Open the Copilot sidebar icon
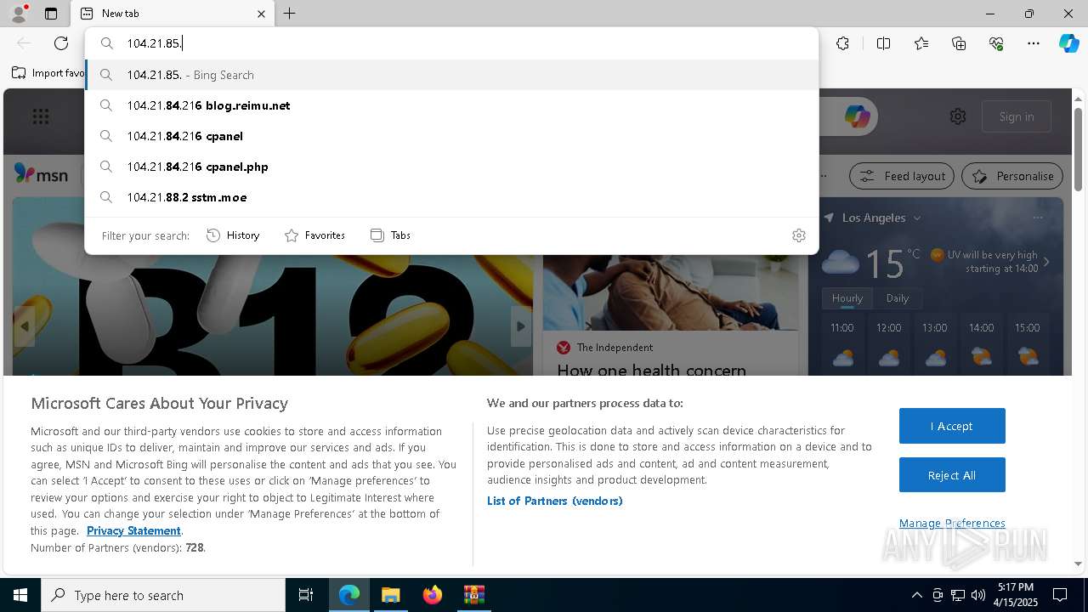This screenshot has width=1088, height=612. pos(1068,43)
